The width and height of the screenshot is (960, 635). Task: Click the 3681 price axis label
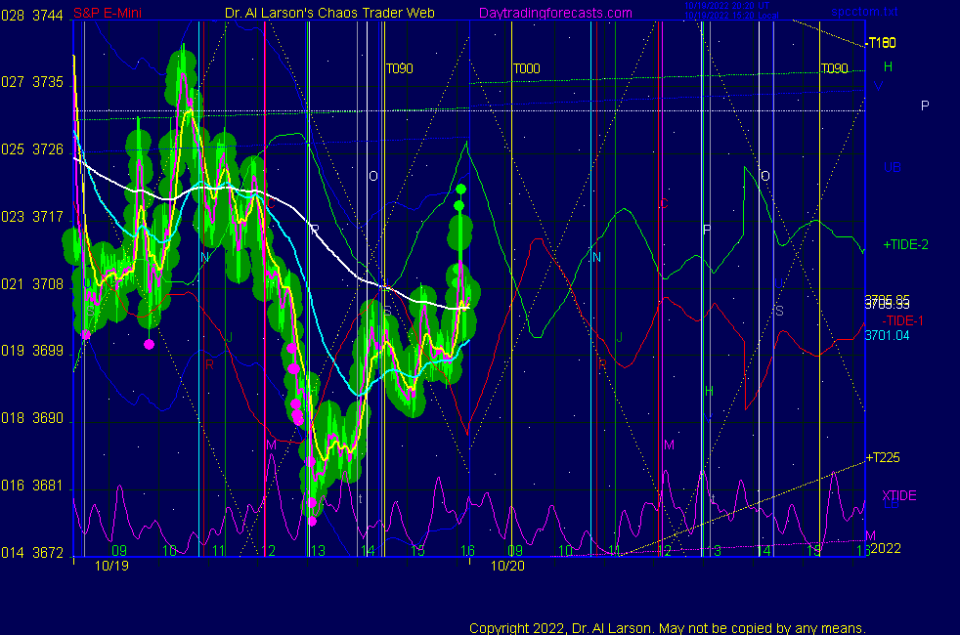[x=48, y=486]
